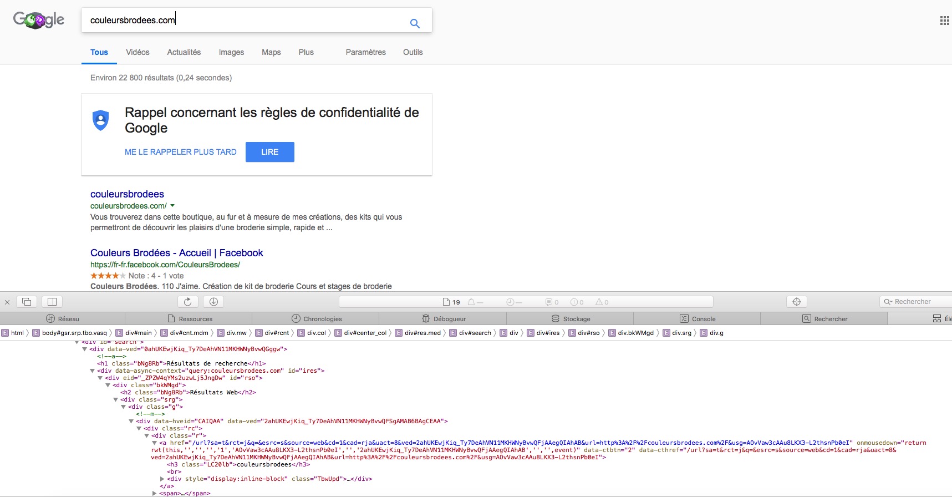Open the Ressources tab
Image resolution: width=952 pixels, height=497 pixels.
click(x=190, y=319)
